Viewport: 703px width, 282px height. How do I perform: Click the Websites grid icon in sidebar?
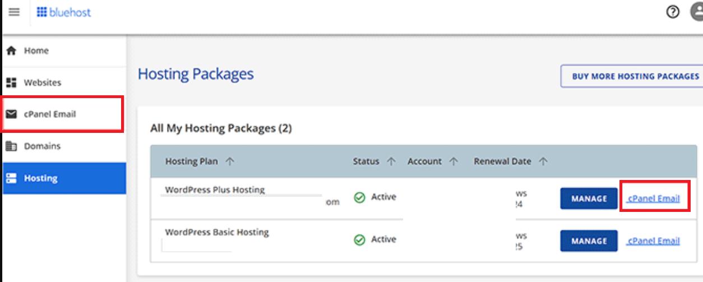pyautogui.click(x=11, y=82)
